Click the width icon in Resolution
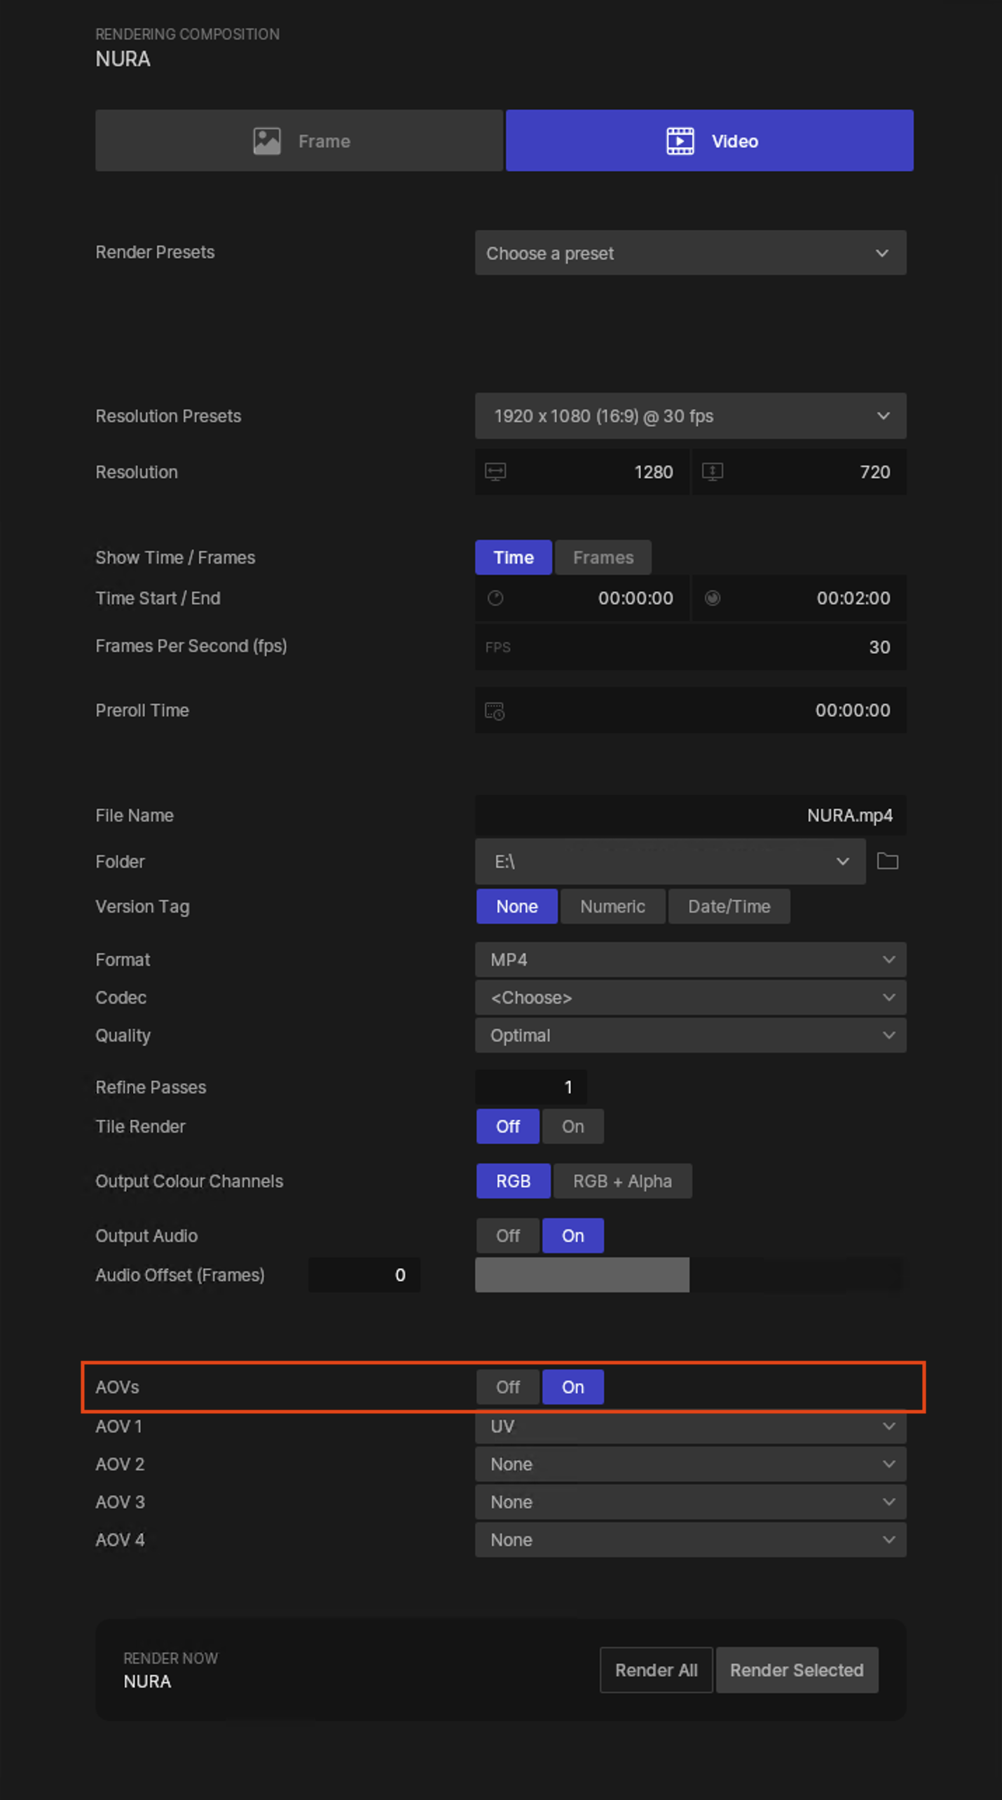1002x1800 pixels. coord(495,472)
